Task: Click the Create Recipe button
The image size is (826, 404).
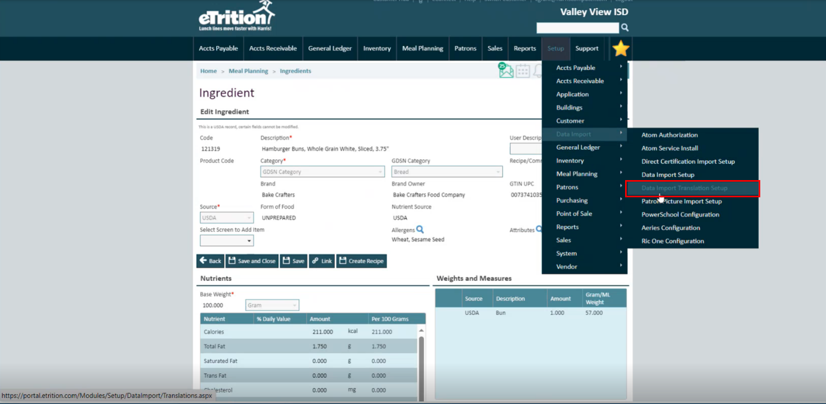Action: tap(361, 261)
